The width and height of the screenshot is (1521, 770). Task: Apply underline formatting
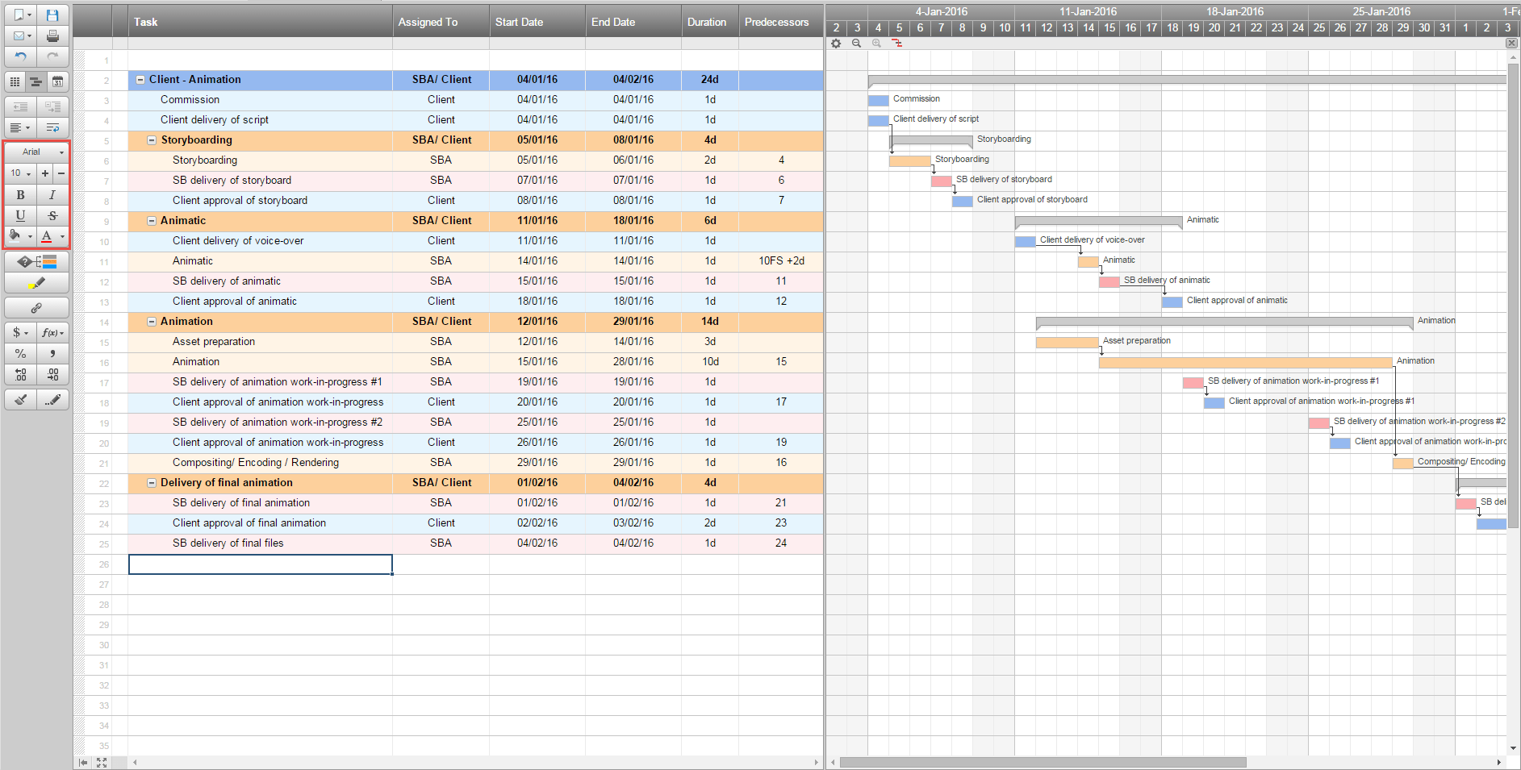pyautogui.click(x=19, y=215)
